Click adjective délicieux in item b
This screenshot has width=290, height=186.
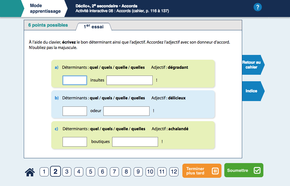pos(177,98)
